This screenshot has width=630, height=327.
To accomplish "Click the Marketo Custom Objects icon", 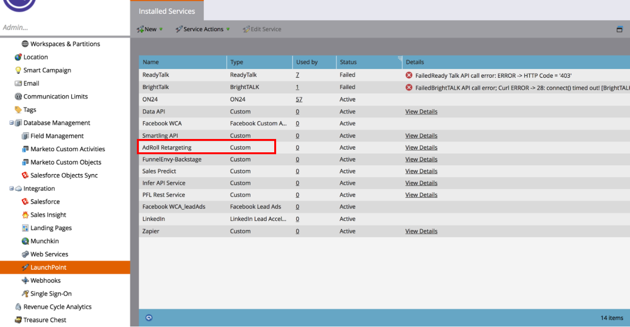I will click(25, 162).
